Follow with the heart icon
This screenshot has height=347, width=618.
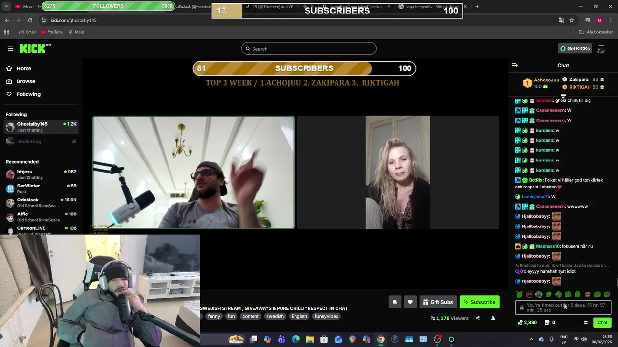click(410, 302)
